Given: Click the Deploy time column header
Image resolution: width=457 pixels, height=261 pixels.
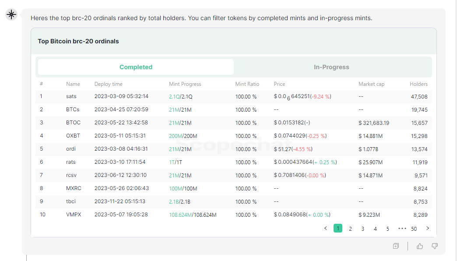Looking at the screenshot, I should pos(109,84).
